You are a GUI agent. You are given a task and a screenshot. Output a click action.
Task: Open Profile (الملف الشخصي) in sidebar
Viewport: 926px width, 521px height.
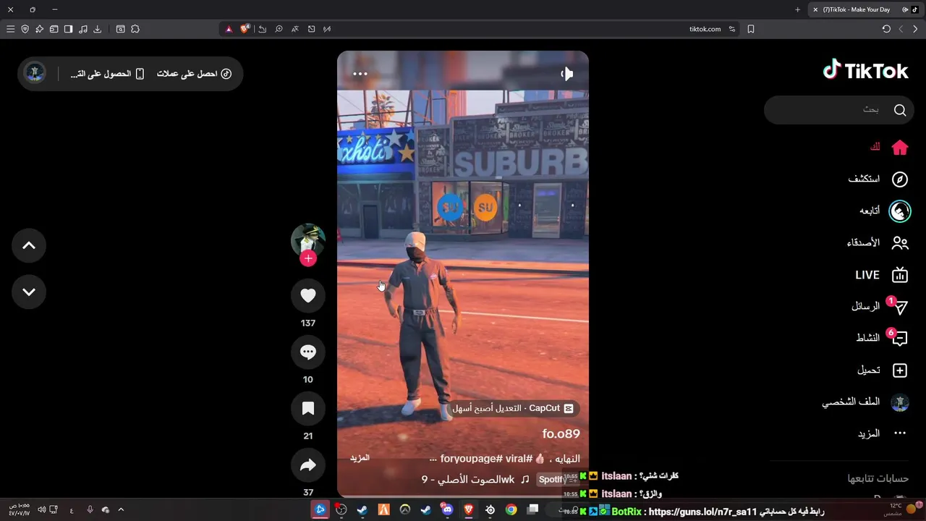[865, 402]
